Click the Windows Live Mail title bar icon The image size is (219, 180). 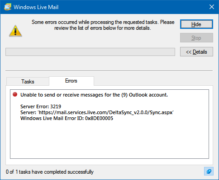8,7
